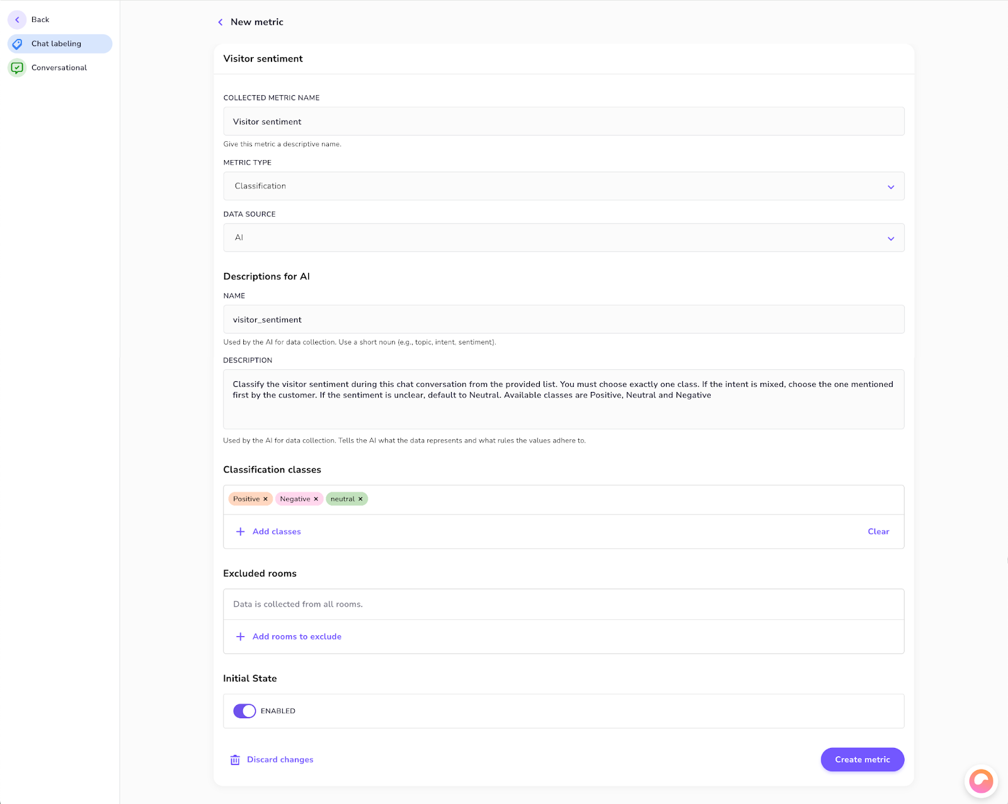Open the Conversational sidebar item

(x=59, y=67)
